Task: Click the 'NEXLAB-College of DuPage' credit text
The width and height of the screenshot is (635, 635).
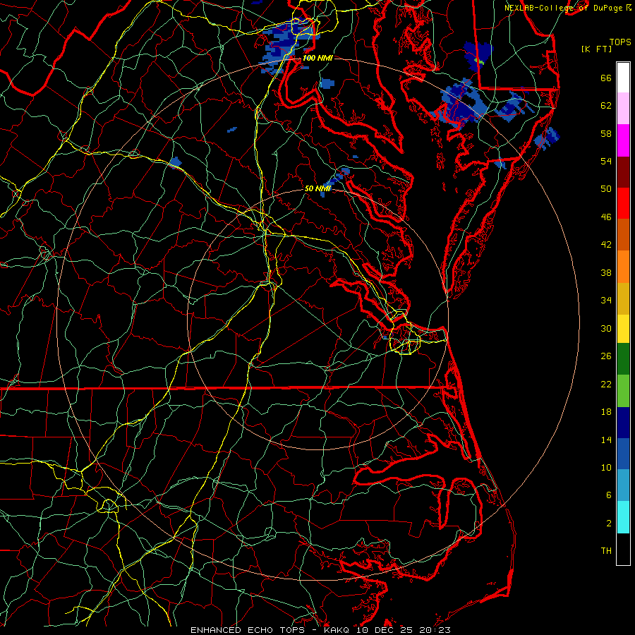Action: tap(563, 8)
